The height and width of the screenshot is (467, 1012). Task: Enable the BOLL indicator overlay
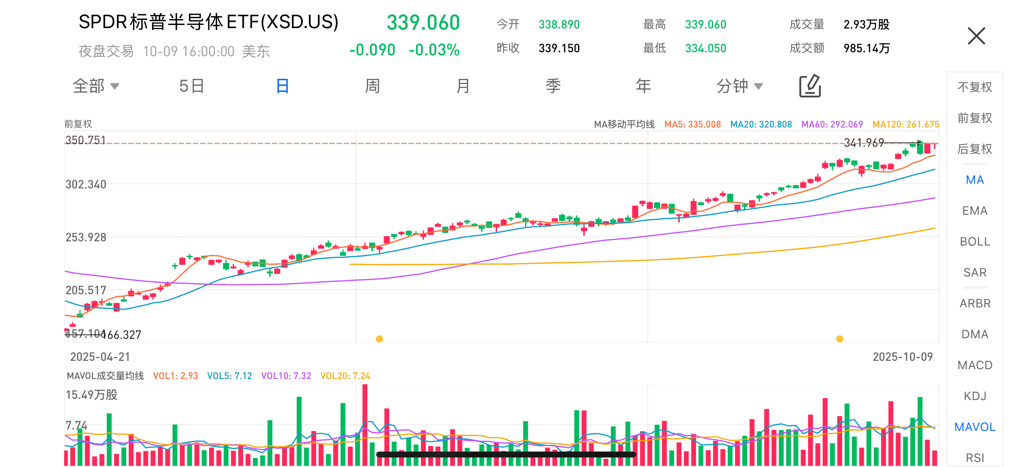974,242
